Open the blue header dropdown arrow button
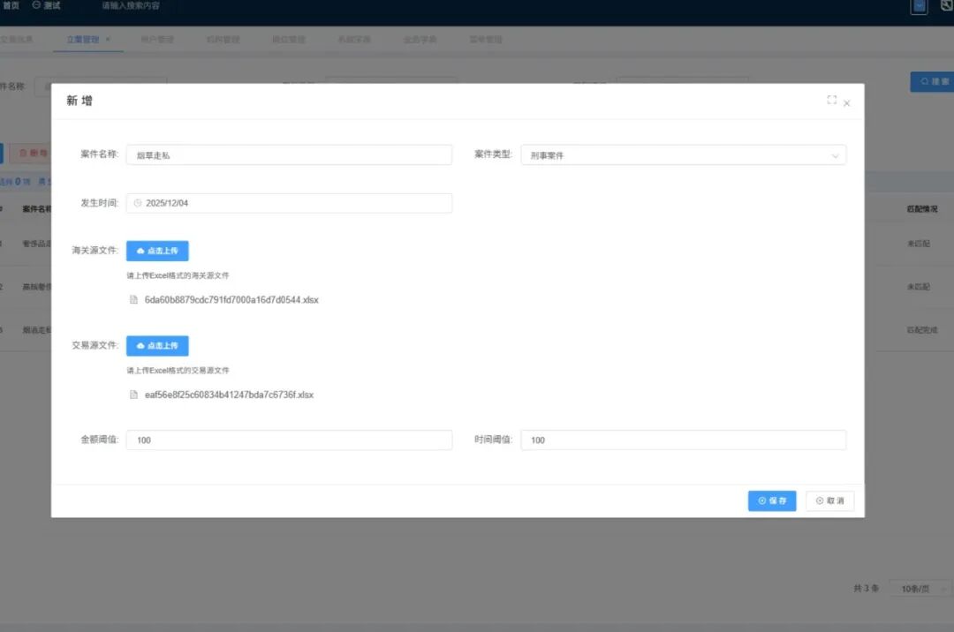This screenshot has width=954, height=632. [920, 6]
